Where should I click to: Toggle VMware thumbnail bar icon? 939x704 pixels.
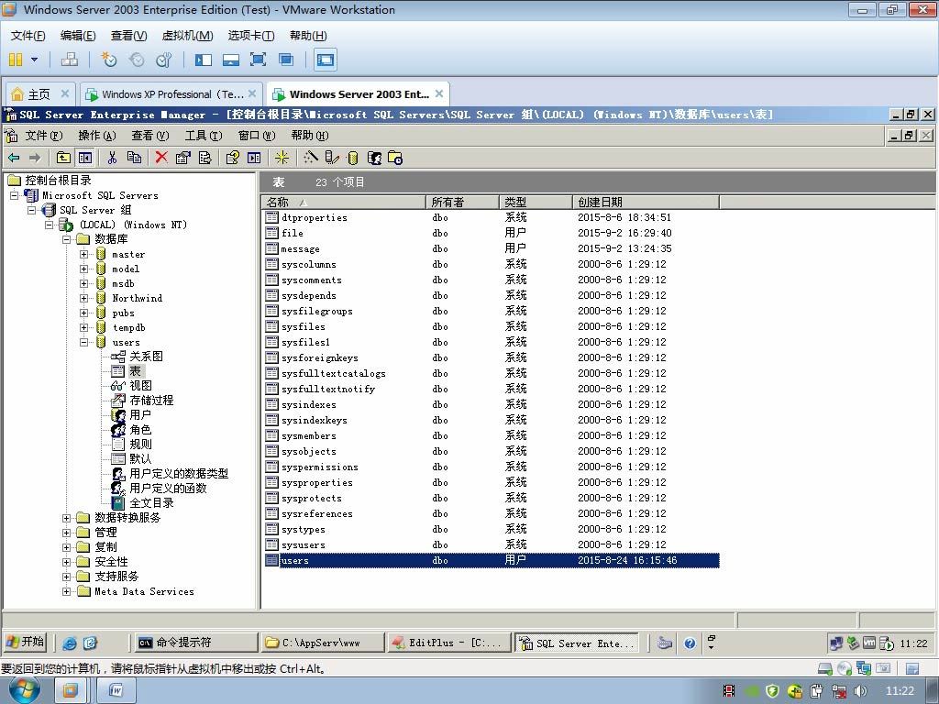point(231,60)
